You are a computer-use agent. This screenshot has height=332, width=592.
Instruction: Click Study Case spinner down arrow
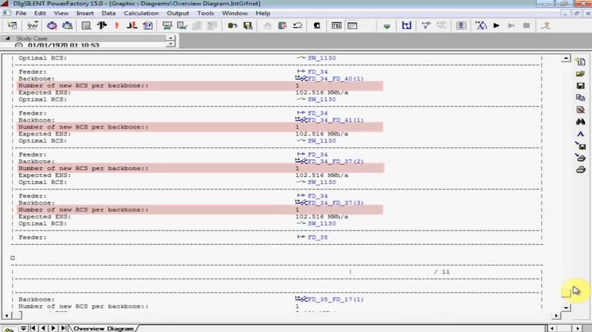(x=171, y=44)
